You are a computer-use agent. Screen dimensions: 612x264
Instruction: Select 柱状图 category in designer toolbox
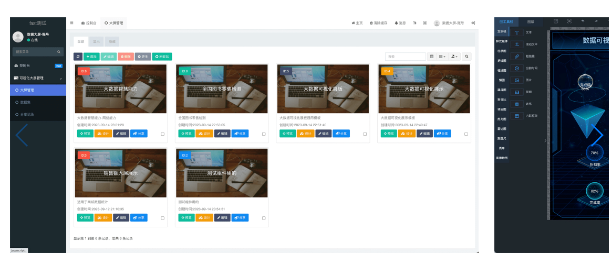[502, 51]
